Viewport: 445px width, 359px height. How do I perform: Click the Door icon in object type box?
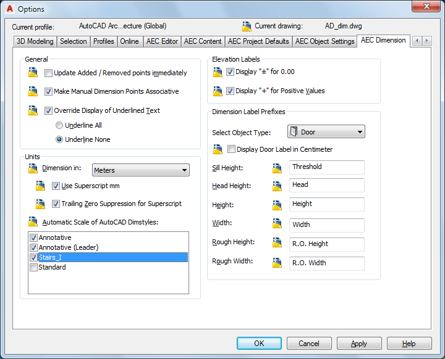click(x=294, y=132)
